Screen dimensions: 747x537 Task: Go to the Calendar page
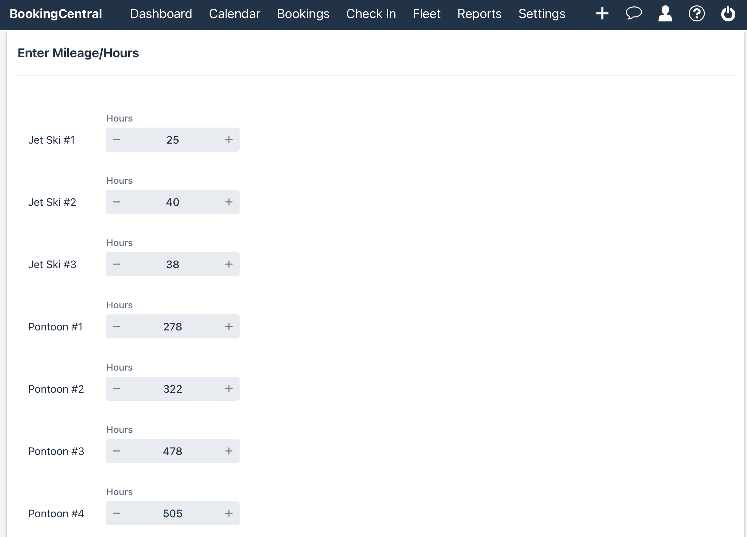[x=235, y=14]
